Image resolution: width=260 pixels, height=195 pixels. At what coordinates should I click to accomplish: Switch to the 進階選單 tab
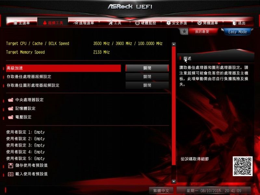[x=84, y=23]
